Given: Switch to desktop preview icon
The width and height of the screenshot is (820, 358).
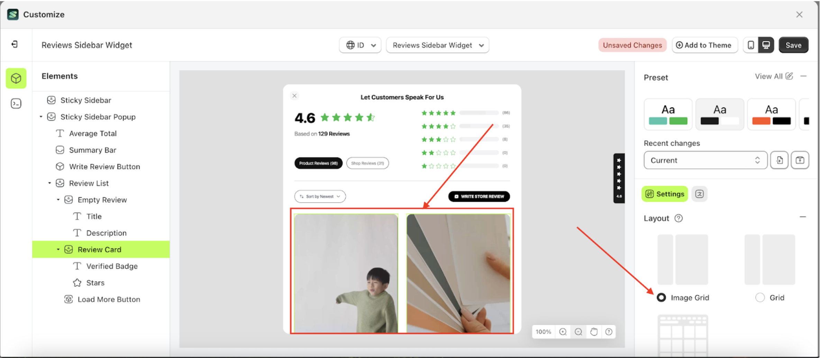Looking at the screenshot, I should 766,45.
